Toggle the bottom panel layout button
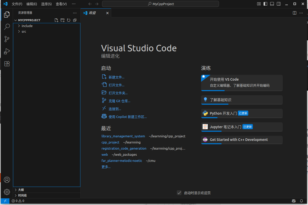308x205 pixels. pyautogui.click(x=272, y=4)
